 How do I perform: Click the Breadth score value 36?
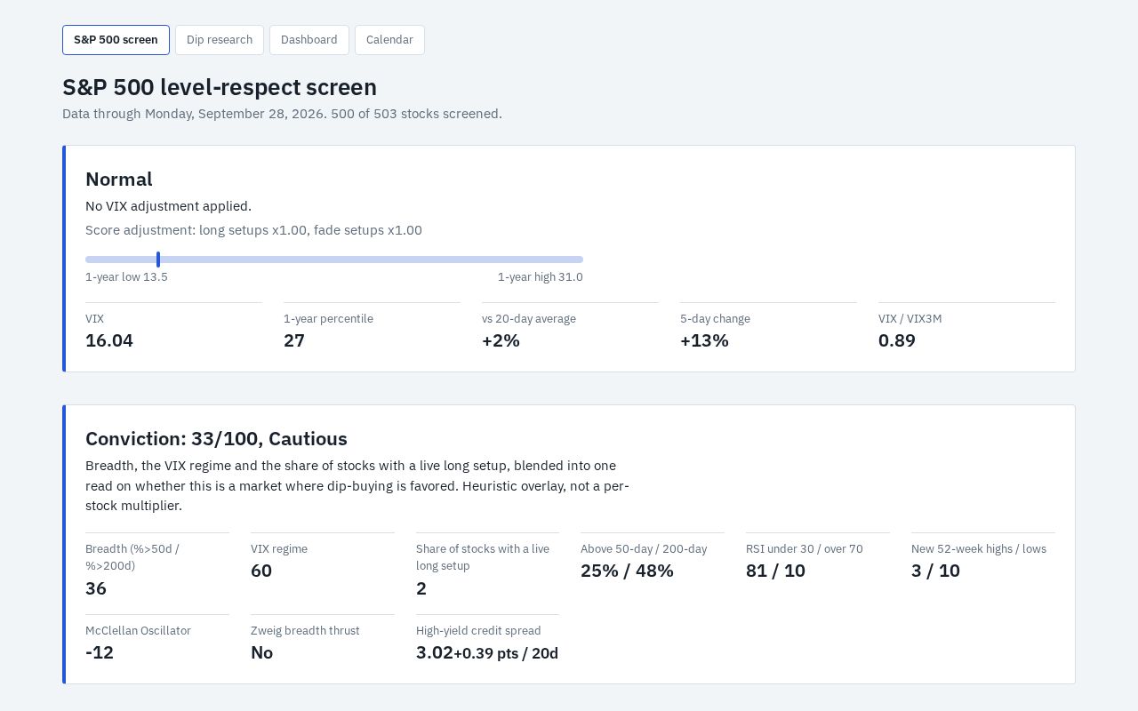pos(96,588)
